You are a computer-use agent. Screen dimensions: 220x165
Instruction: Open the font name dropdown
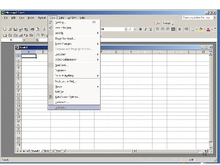(126, 29)
